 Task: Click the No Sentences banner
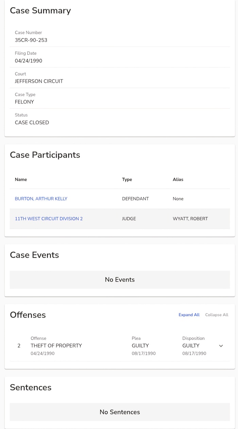[x=120, y=412]
